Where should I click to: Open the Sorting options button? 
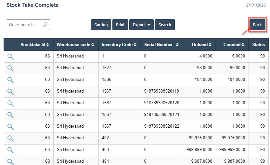[x=101, y=25]
